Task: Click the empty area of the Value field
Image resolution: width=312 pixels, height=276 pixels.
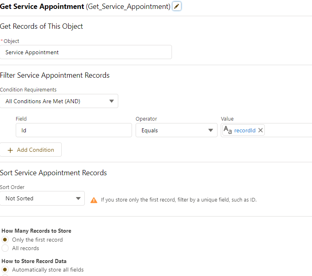Action: pyautogui.click(x=289, y=130)
